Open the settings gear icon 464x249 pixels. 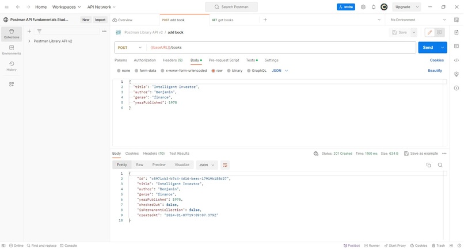point(363,7)
